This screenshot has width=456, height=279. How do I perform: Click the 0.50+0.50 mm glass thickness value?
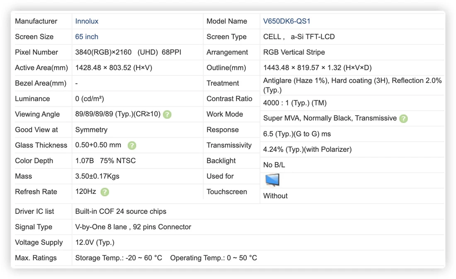[98, 145]
